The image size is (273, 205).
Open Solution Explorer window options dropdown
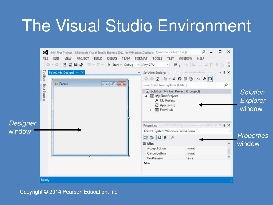pyautogui.click(x=220, y=72)
